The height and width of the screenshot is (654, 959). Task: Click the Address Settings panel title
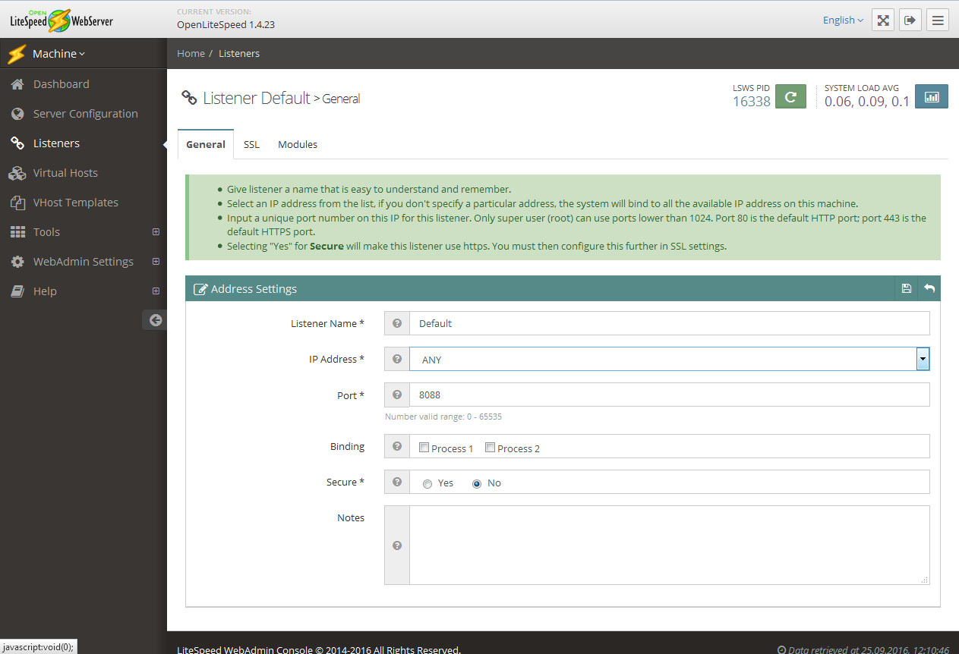pyautogui.click(x=254, y=288)
